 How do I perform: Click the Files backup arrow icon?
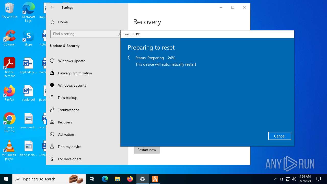52,97
